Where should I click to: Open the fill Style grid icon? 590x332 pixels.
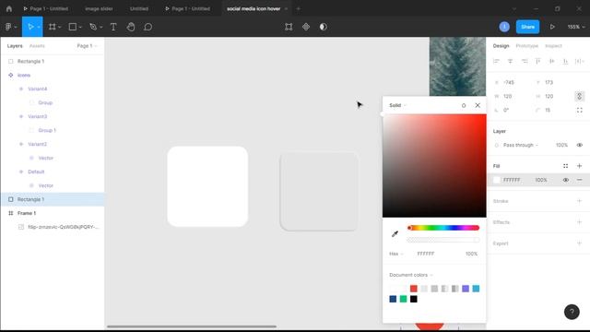(565, 166)
